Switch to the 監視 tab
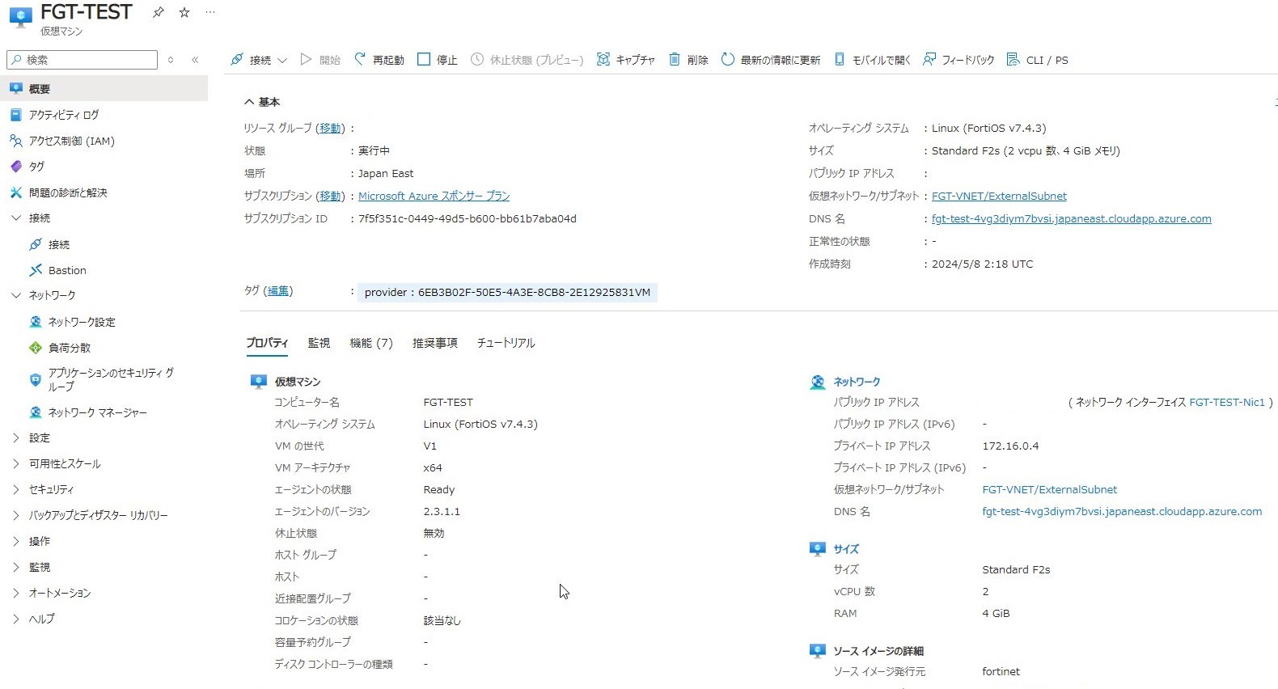The image size is (1278, 689). point(319,344)
